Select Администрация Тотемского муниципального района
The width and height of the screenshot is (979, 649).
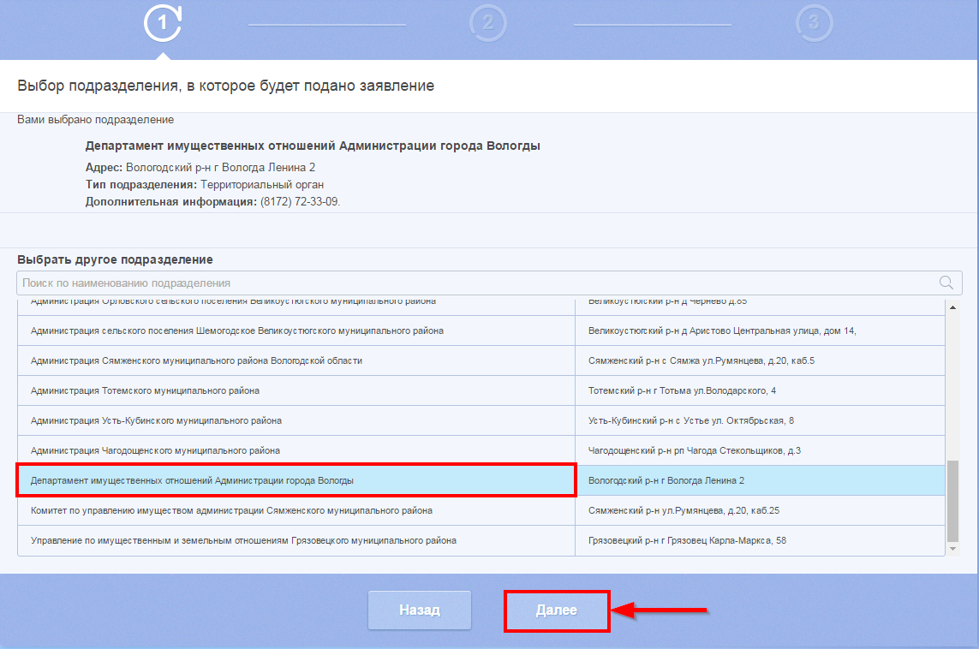click(295, 391)
